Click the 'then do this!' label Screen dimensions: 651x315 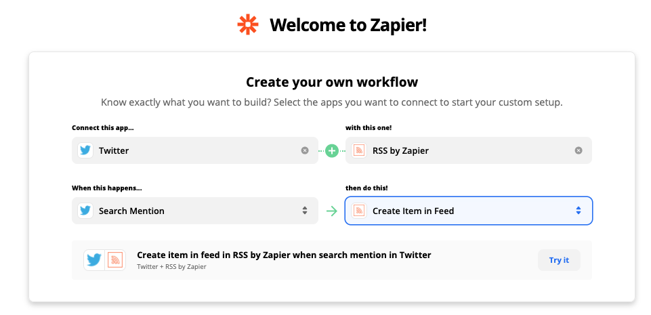tap(366, 188)
